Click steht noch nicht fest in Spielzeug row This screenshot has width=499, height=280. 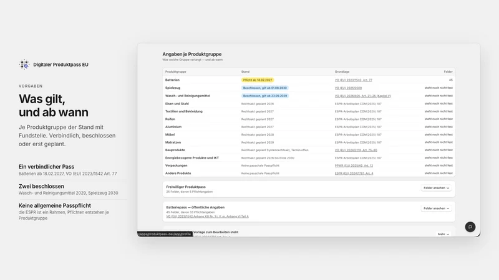pos(438,88)
